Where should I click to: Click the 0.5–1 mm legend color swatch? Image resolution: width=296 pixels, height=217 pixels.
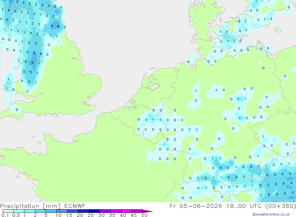pos(19,211)
